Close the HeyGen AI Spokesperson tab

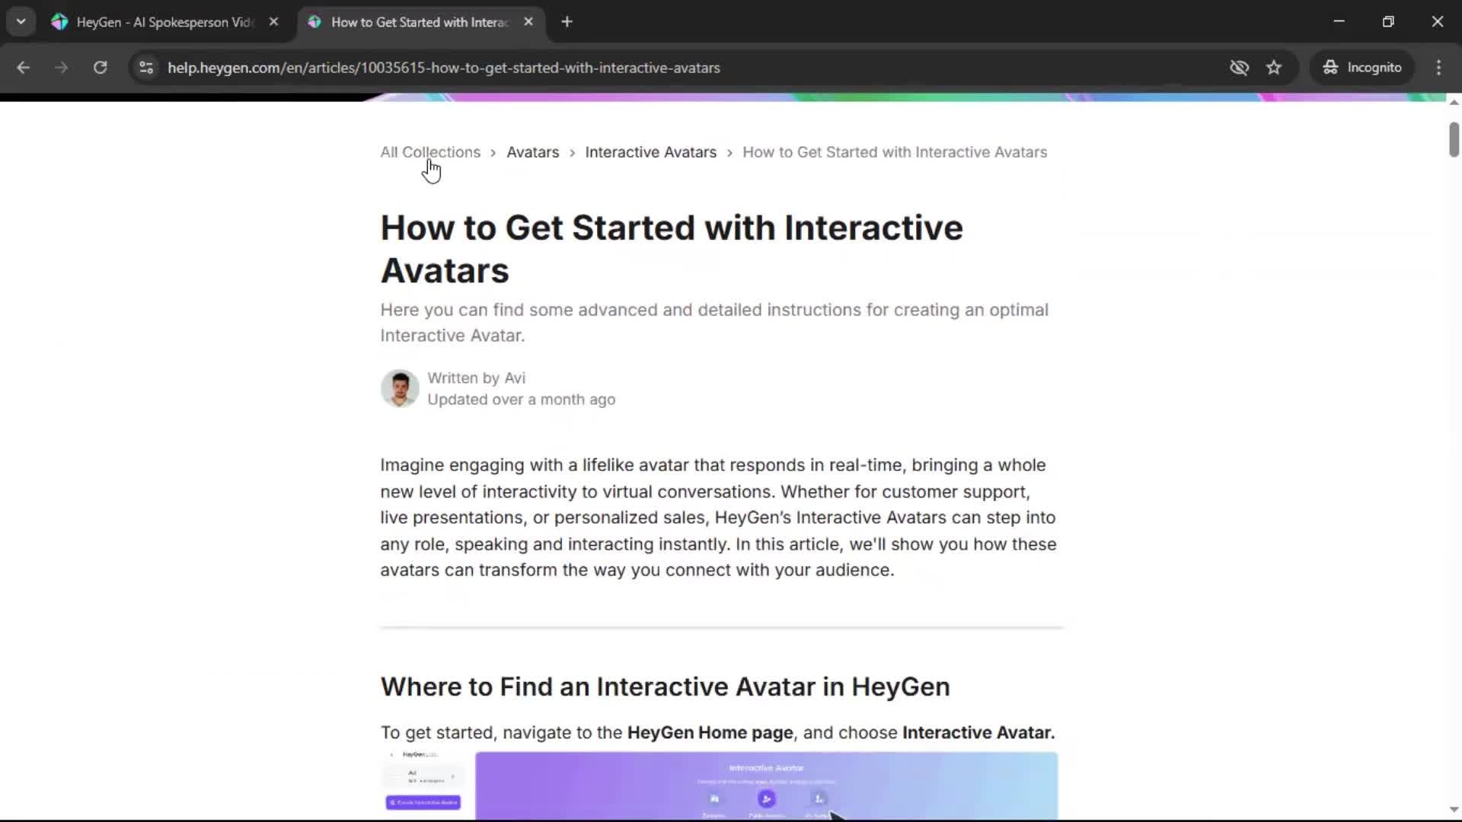click(273, 22)
